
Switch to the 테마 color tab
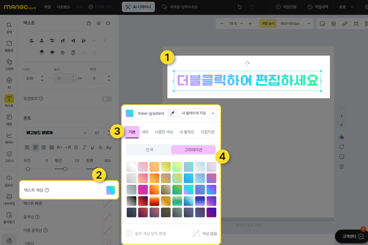[145, 132]
